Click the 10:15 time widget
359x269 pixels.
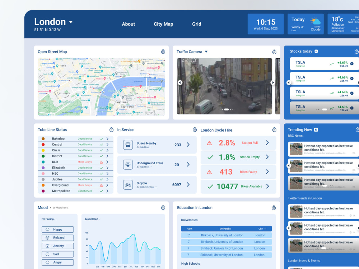pyautogui.click(x=266, y=24)
